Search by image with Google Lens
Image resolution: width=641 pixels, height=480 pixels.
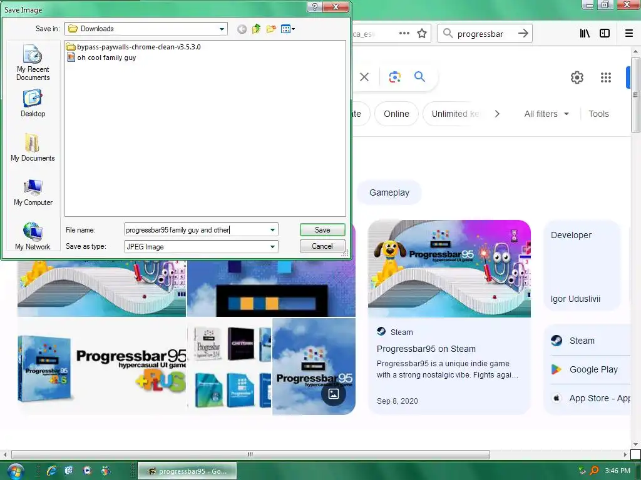coord(395,77)
